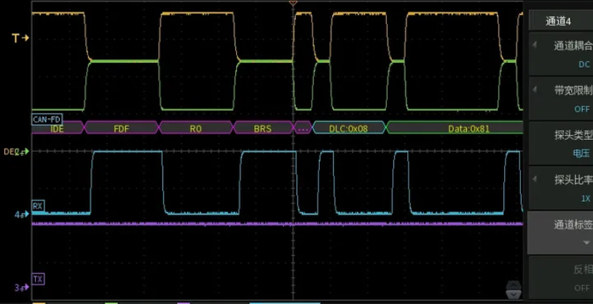Toggle the 带宽限制 OFF setting
Viewport: 593px width, 304px height.
pyautogui.click(x=561, y=98)
